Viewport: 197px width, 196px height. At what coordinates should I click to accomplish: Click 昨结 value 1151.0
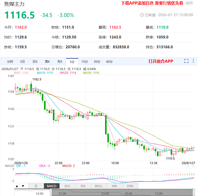coord(68,27)
